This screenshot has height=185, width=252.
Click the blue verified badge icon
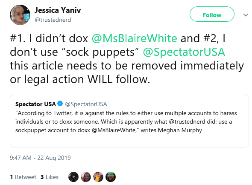(x=60, y=104)
